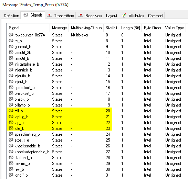Select the mil_b signal name
Screen dimensions: 188x179
[x=19, y=111]
